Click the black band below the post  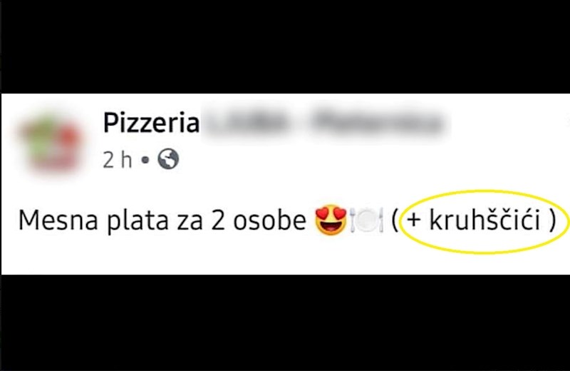285,322
